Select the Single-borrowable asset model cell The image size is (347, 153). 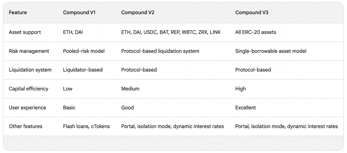point(271,51)
